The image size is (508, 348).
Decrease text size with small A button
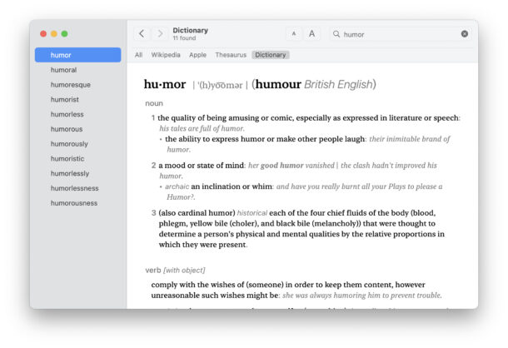click(294, 34)
